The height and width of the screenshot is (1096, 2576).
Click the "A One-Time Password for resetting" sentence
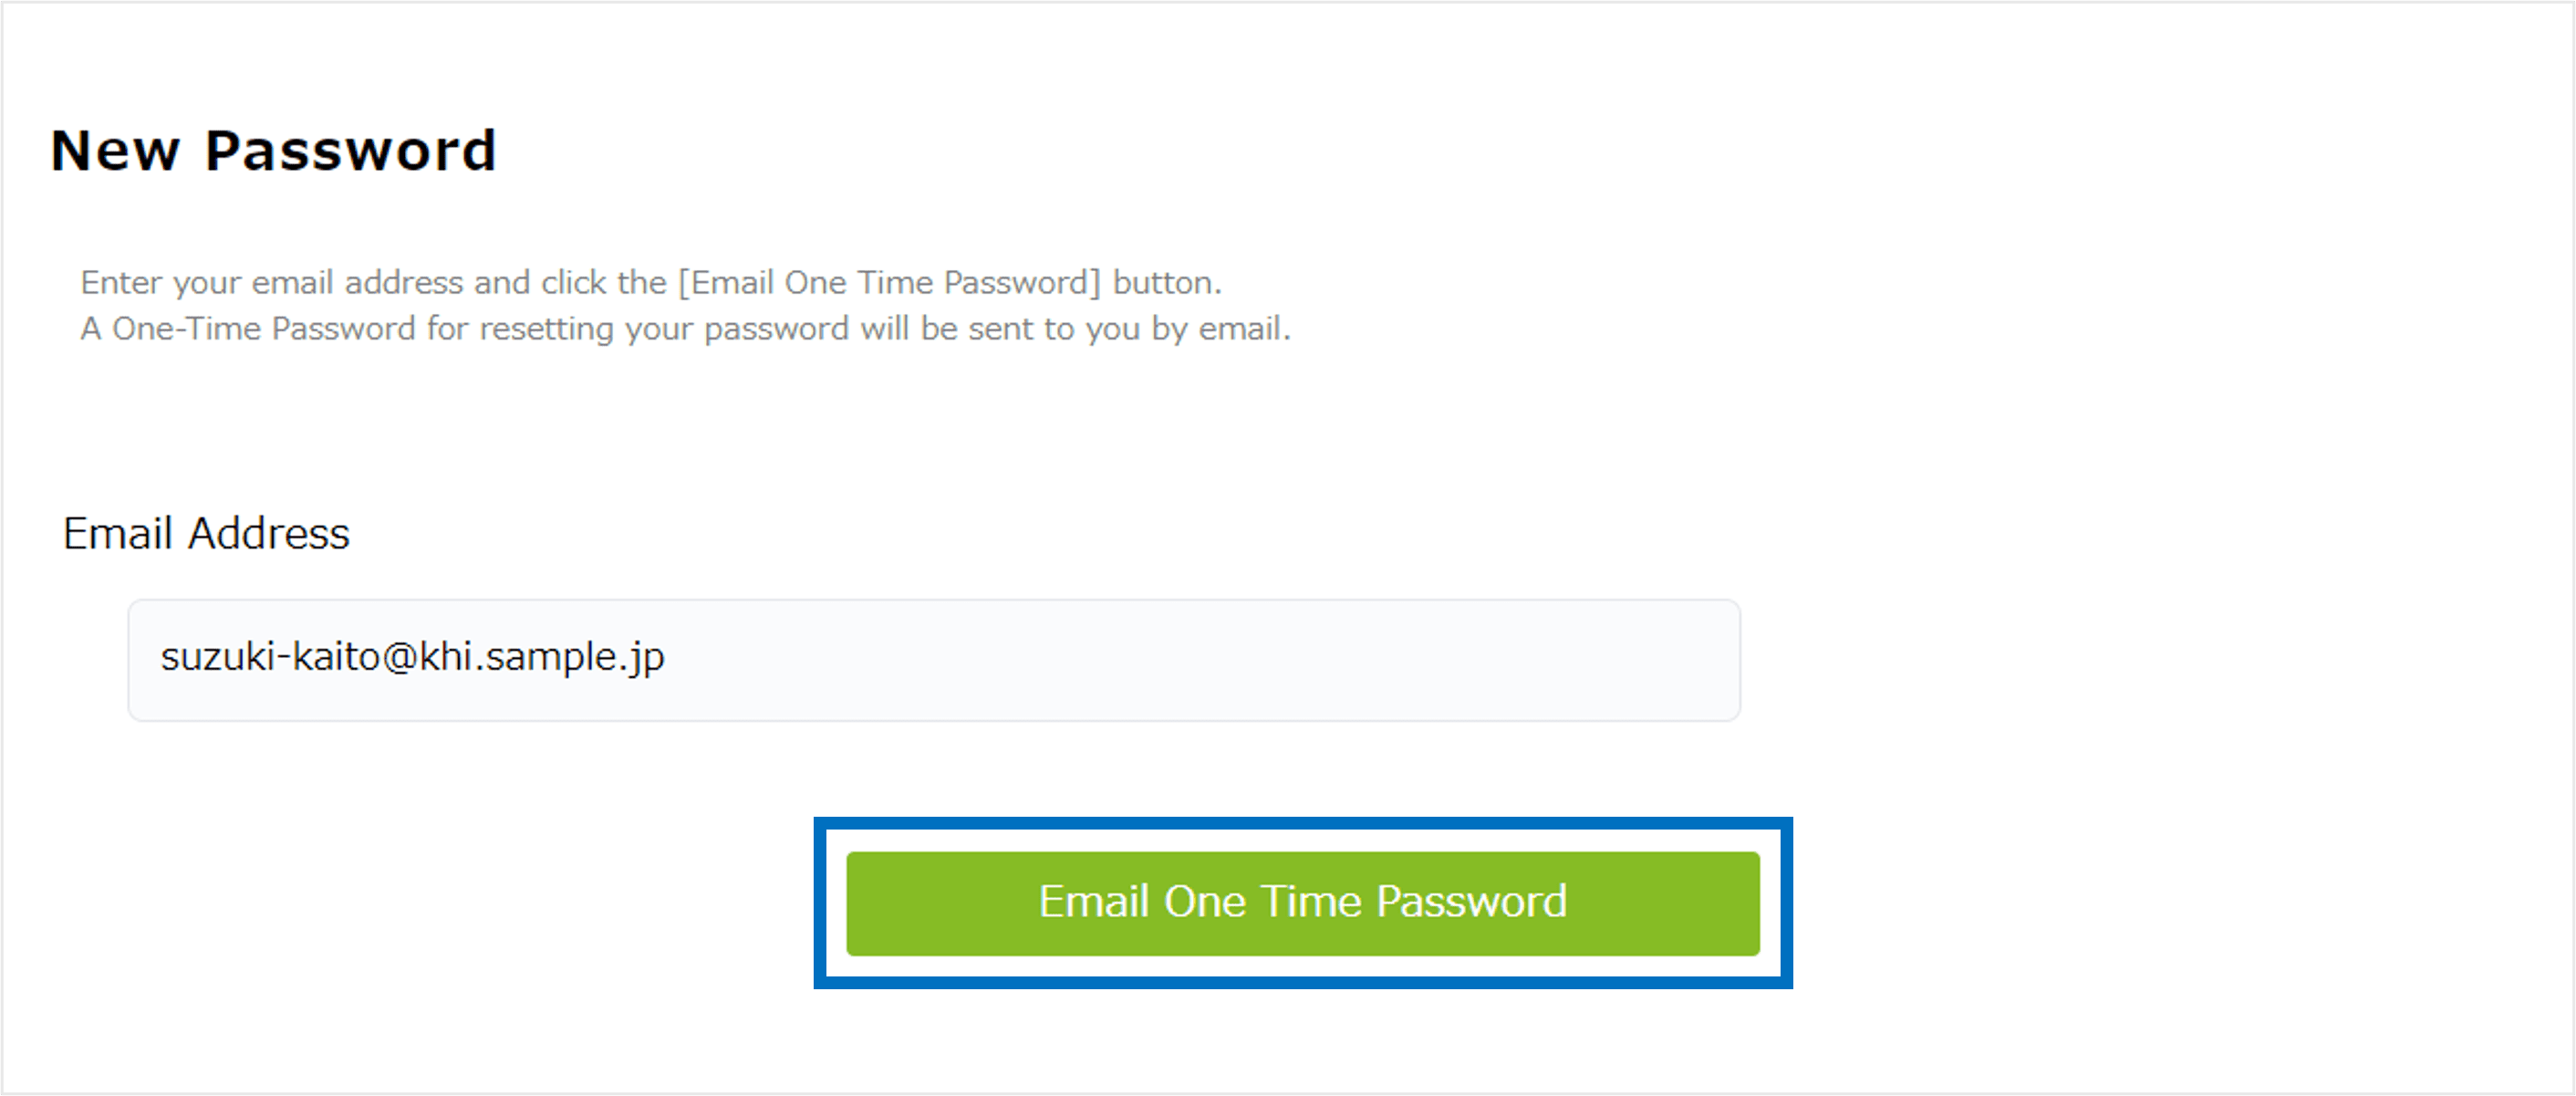click(685, 329)
